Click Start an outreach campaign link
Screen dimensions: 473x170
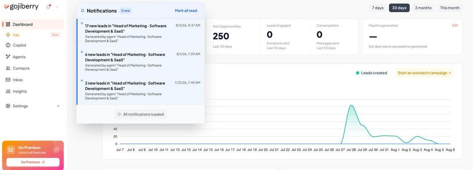pyautogui.click(x=424, y=73)
